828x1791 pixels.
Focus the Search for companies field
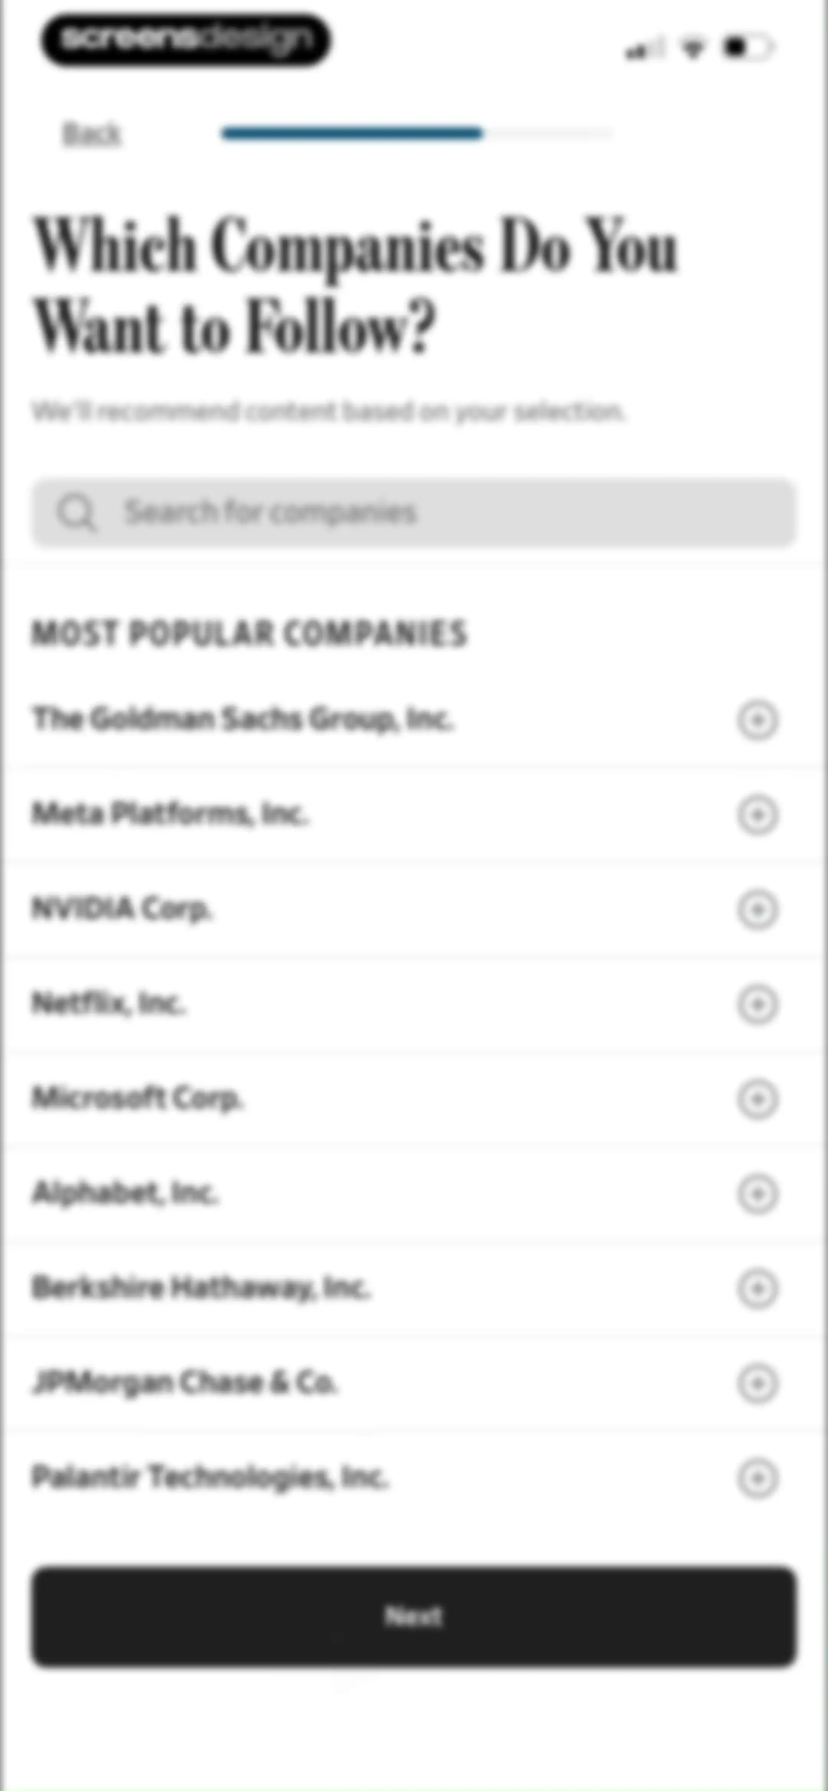point(414,513)
